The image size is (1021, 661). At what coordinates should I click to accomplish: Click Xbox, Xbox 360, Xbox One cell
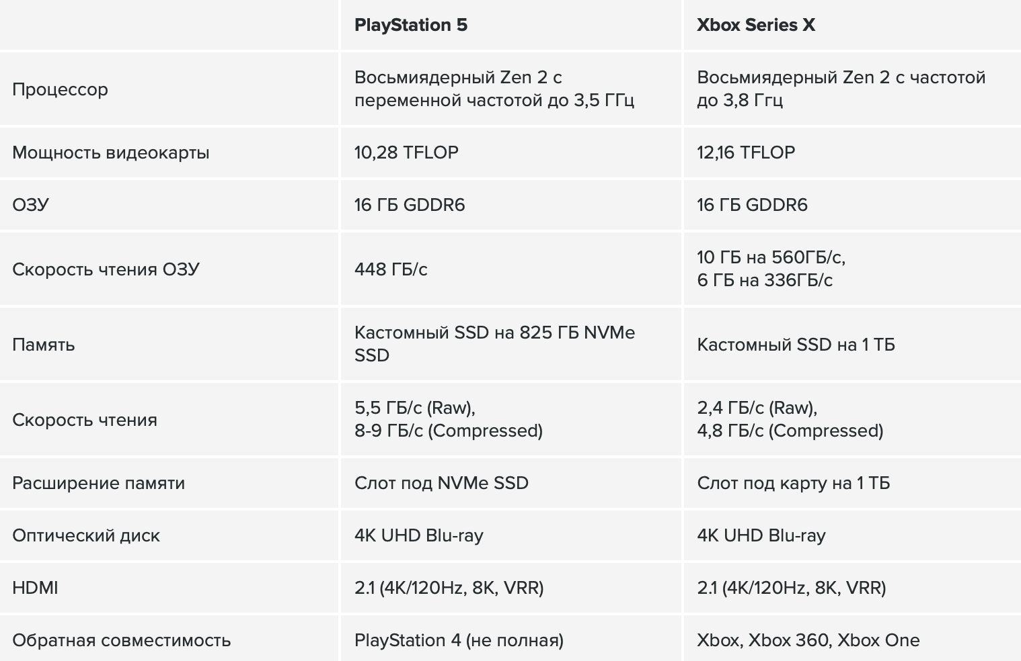coord(808,640)
